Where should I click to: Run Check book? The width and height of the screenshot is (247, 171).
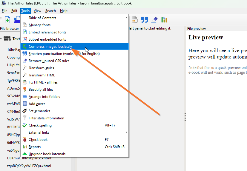tap(74, 140)
